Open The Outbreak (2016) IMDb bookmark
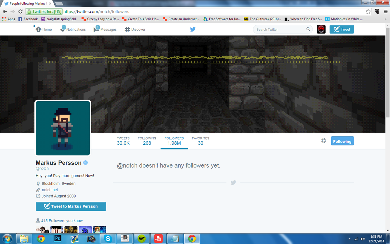Viewport: 390px width, 244px height. pos(263,19)
